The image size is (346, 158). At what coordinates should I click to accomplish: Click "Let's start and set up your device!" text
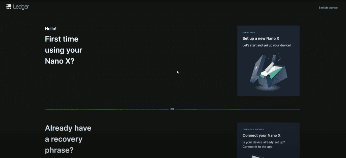coord(266,45)
